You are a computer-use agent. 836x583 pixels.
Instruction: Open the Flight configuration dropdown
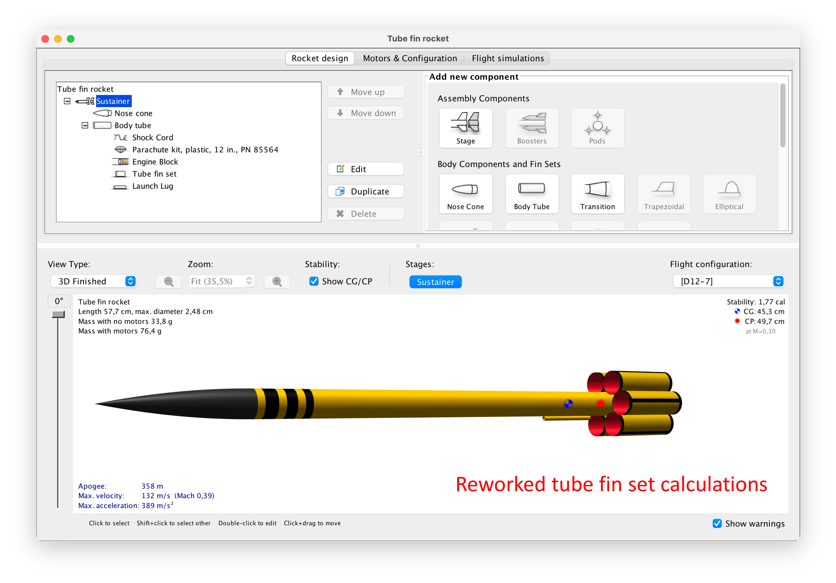(728, 281)
